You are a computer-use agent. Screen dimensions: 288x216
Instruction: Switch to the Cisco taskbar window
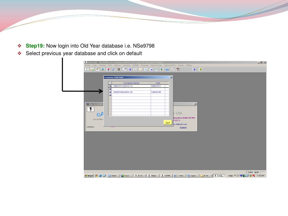tap(127, 176)
